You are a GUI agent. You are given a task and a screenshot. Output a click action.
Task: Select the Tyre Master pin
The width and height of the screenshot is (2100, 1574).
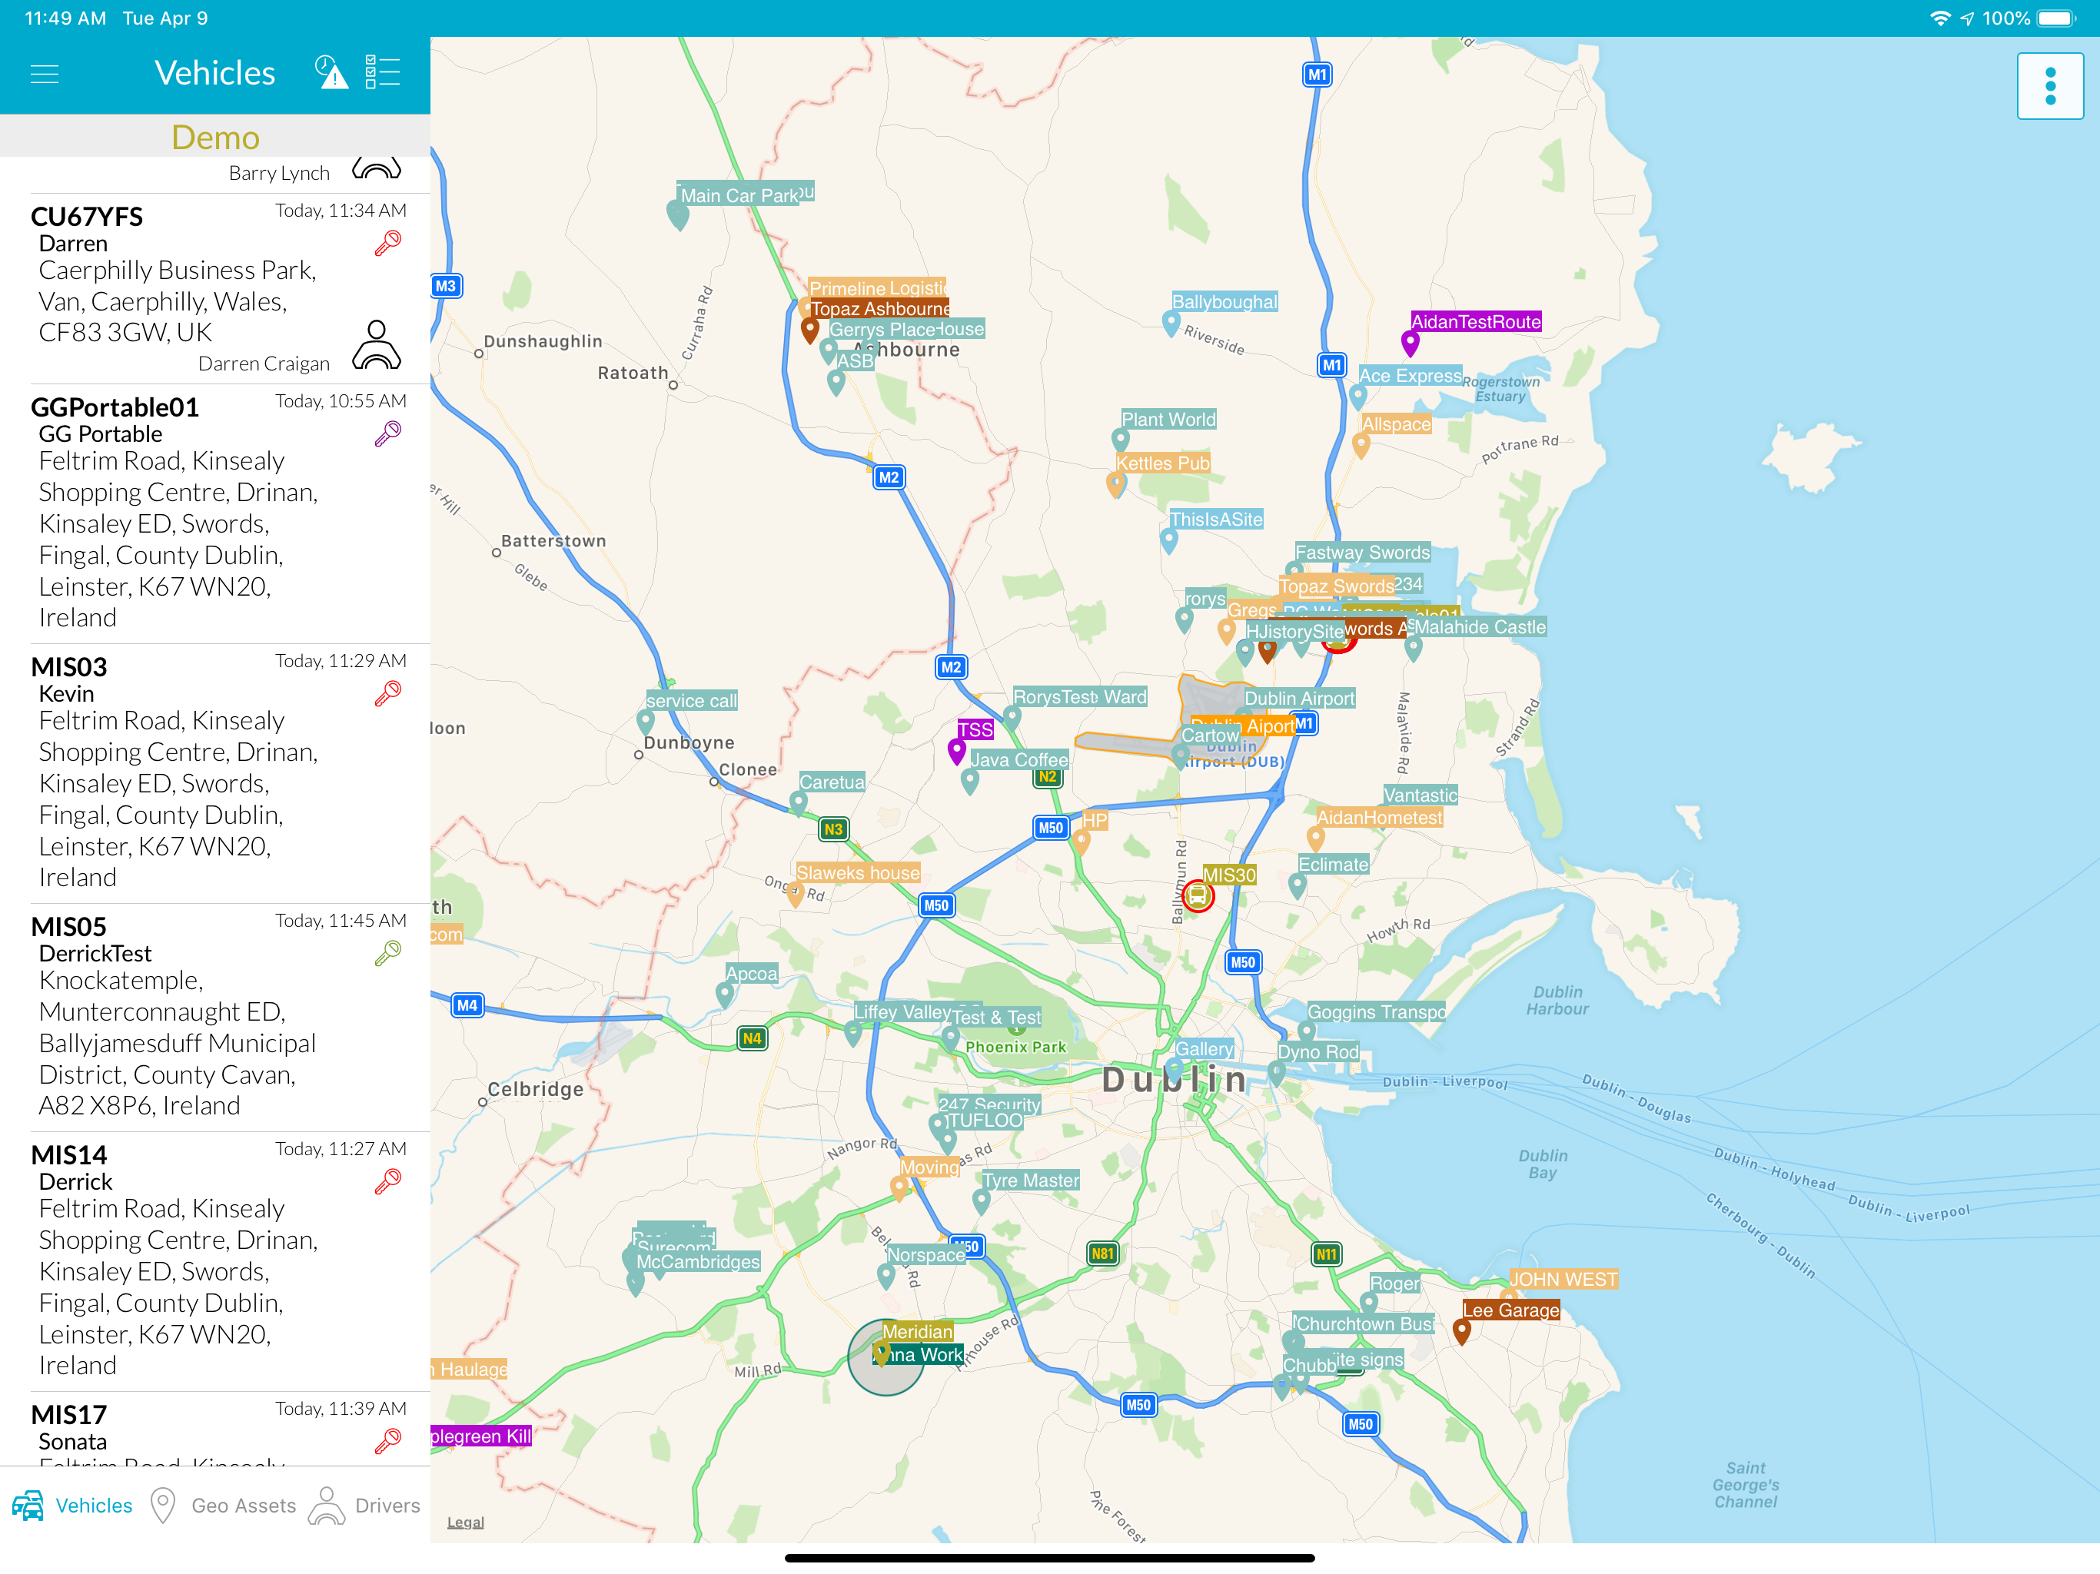982,1203
